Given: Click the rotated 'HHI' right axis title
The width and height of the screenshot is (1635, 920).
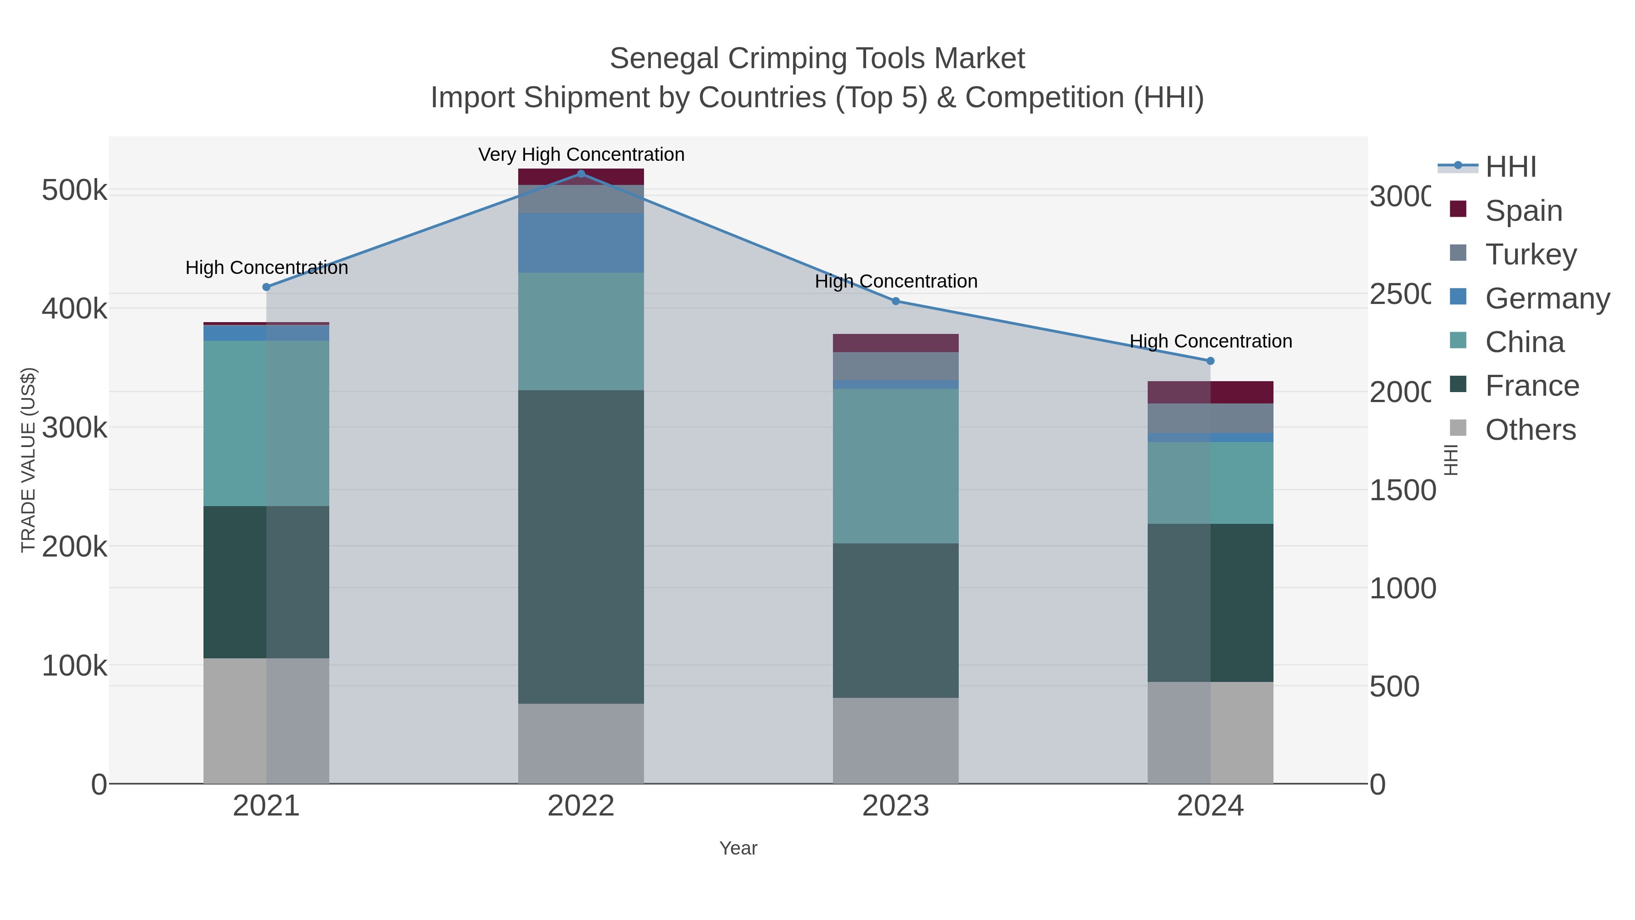Looking at the screenshot, I should [1451, 460].
